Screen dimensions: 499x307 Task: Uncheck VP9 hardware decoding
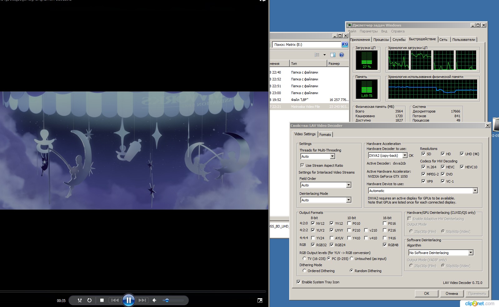(423, 181)
